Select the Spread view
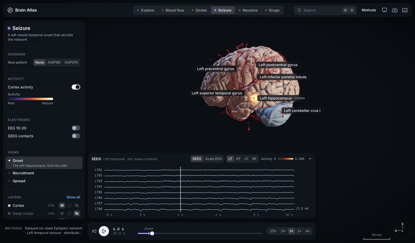 (x=44, y=181)
